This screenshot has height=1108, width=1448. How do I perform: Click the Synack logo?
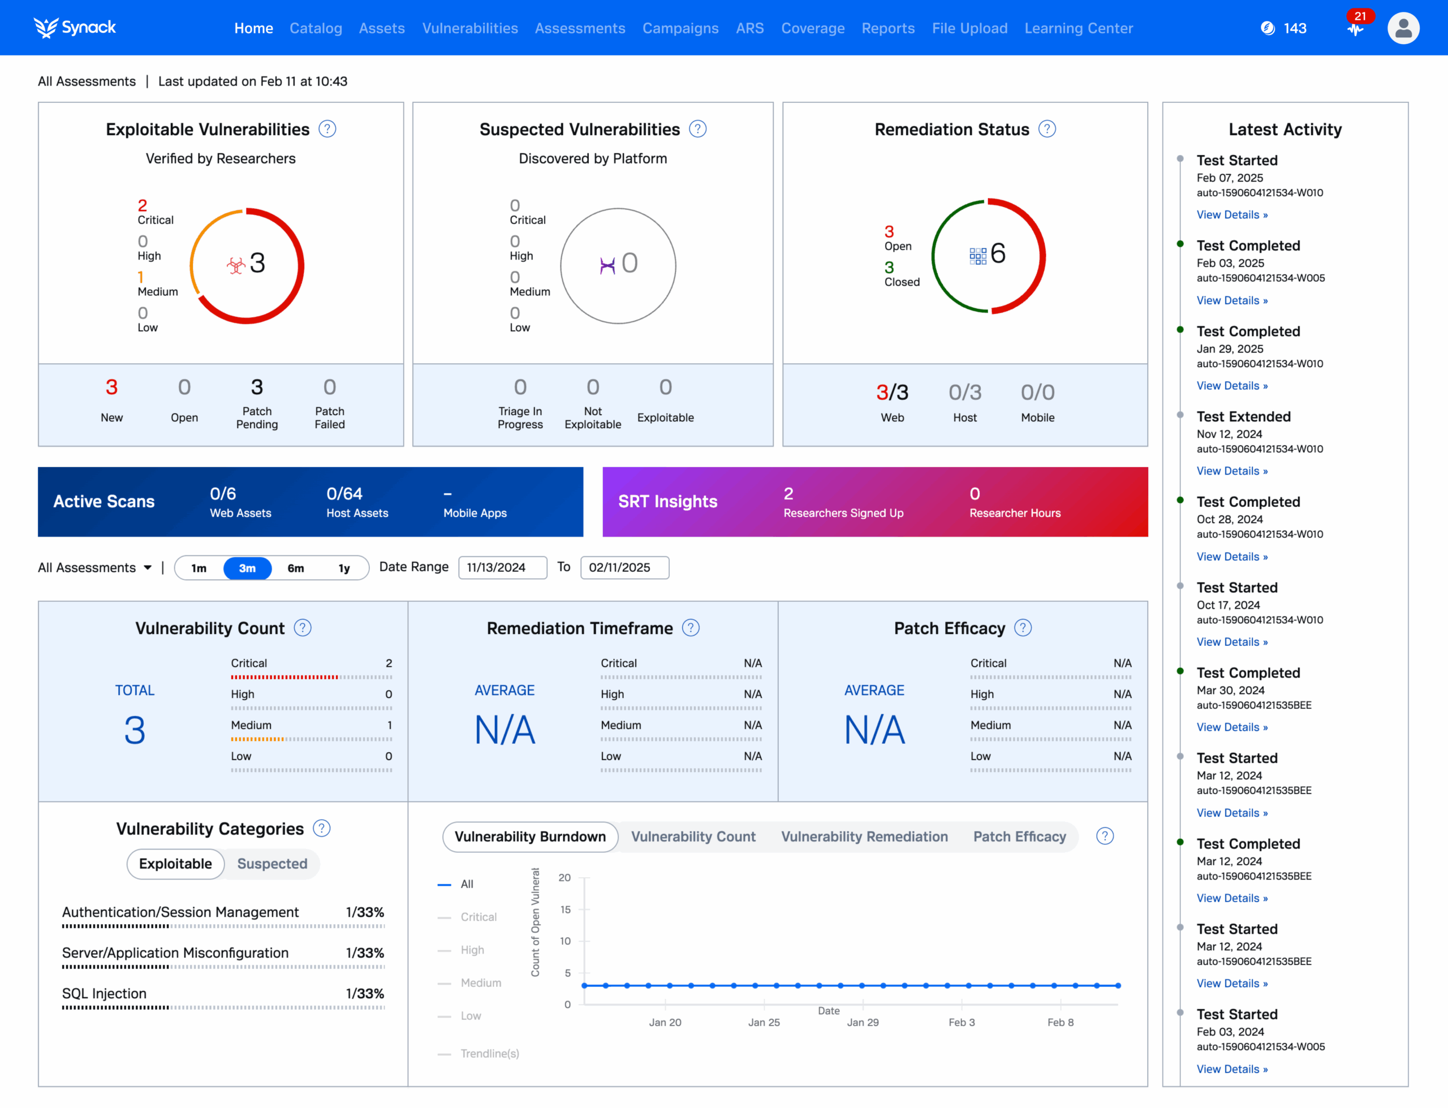(x=75, y=28)
